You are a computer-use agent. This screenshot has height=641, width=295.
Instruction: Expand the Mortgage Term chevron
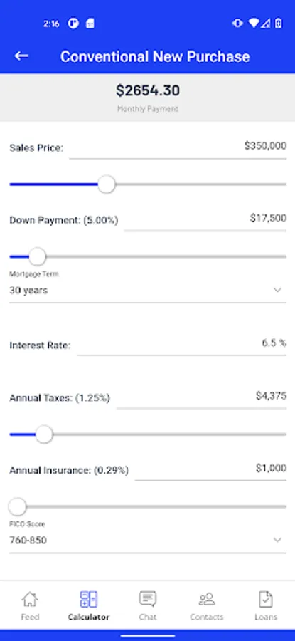coord(277,290)
